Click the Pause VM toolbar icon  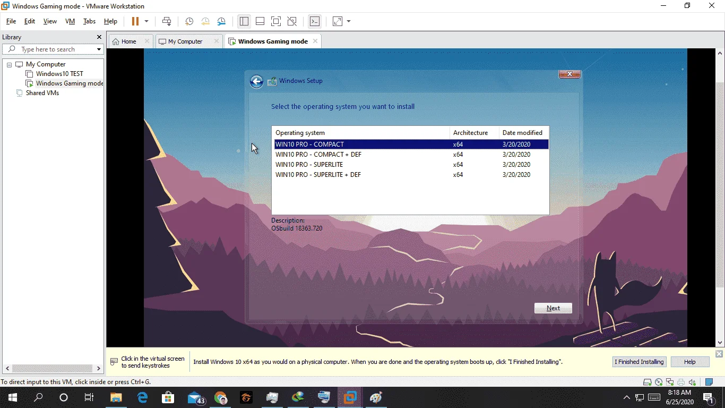click(135, 21)
